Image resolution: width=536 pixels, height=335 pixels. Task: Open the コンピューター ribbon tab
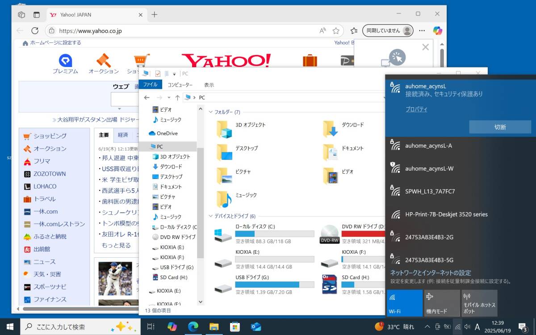click(180, 84)
